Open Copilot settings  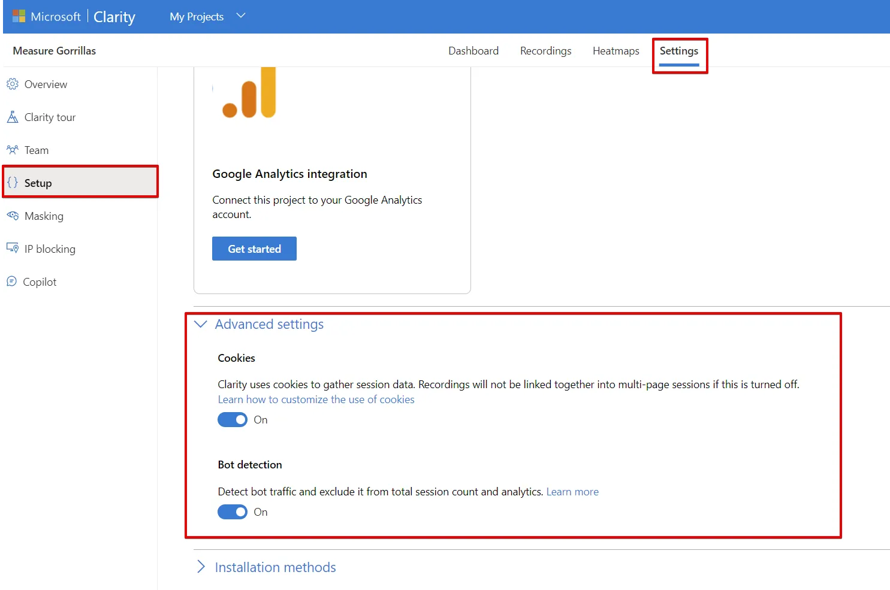[79, 282]
